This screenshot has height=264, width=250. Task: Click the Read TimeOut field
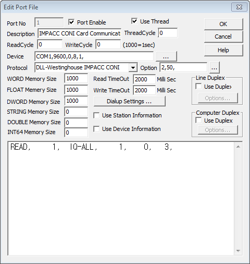[144, 79]
